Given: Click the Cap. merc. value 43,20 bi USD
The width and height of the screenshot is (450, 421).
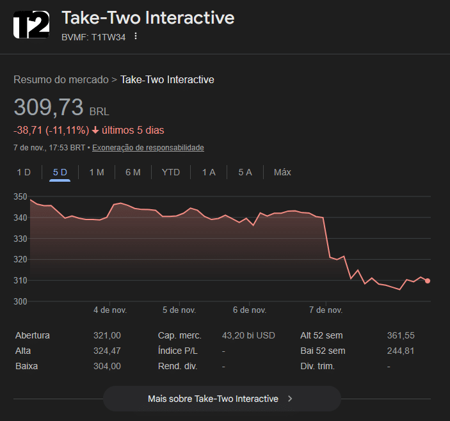Looking at the screenshot, I should click(x=248, y=335).
